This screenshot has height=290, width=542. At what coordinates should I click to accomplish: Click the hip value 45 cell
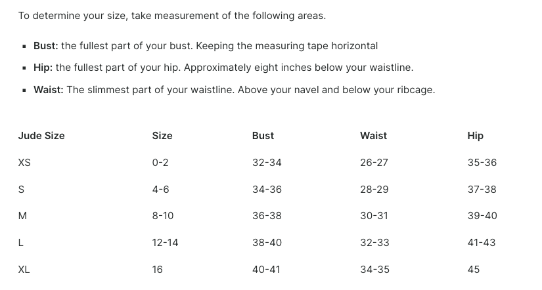pos(474,270)
